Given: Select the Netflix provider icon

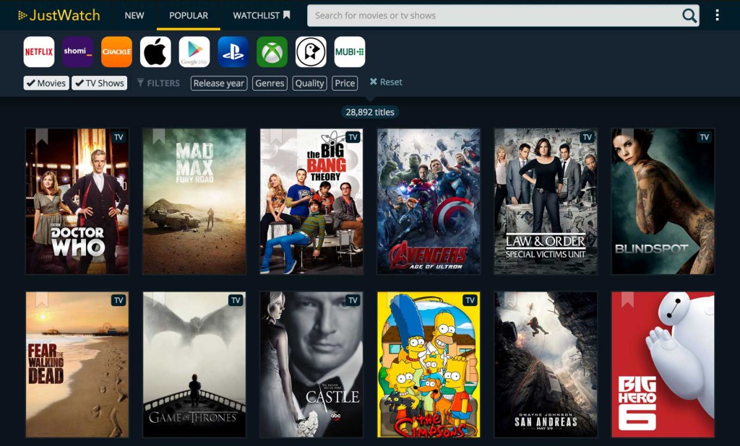Looking at the screenshot, I should 39,52.
